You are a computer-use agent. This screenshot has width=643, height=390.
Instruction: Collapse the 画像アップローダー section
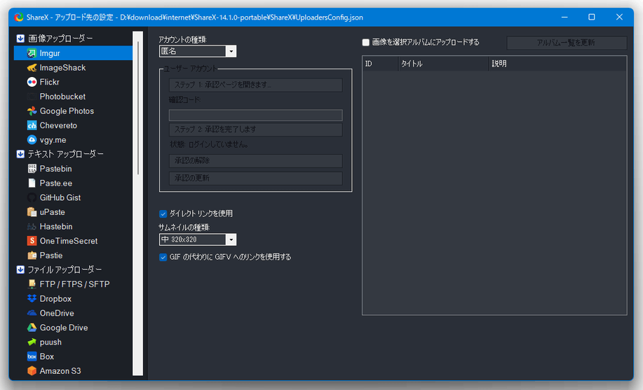coord(20,39)
